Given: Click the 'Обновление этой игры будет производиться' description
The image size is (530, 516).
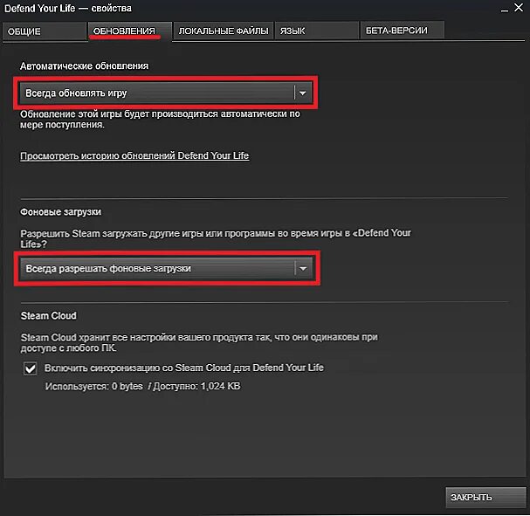Looking at the screenshot, I should coord(160,120).
